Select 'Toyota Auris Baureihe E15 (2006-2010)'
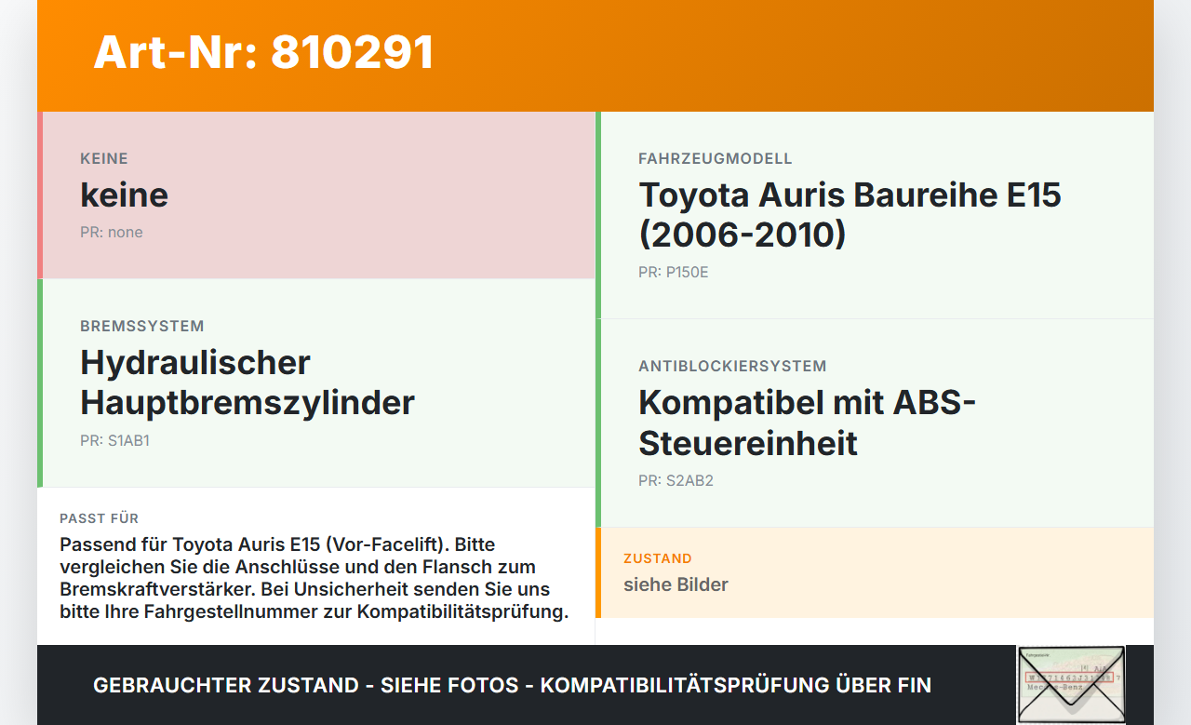This screenshot has width=1191, height=725. tap(850, 214)
